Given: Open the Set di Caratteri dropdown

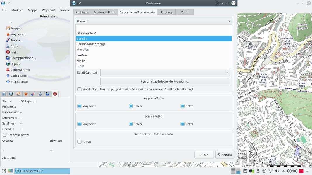Looking at the screenshot, I should click(165, 73).
